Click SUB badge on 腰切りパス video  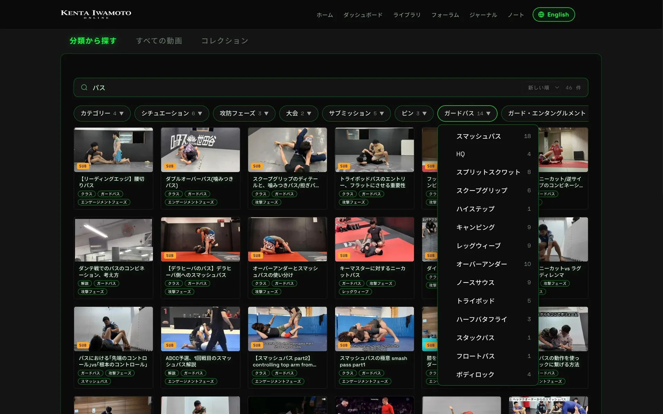tap(83, 166)
